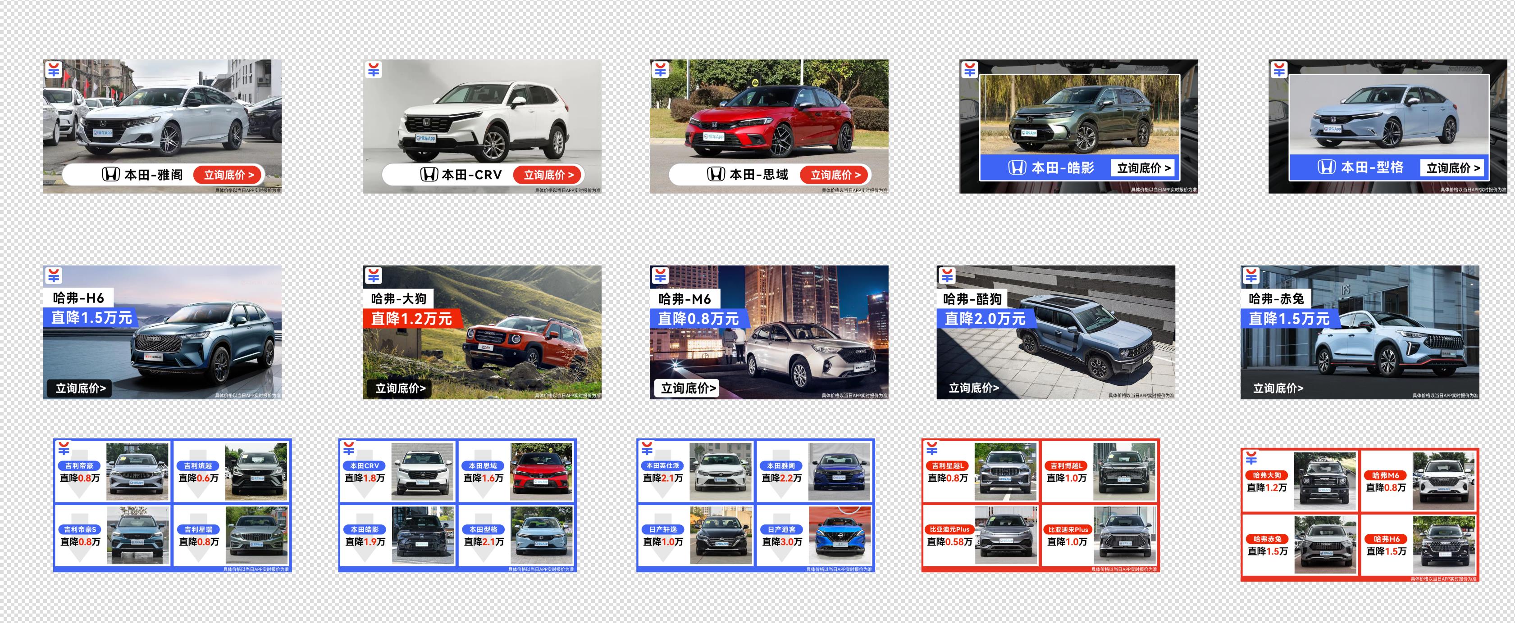1515x623 pixels.
Task: Click the Honda emblem beside 本田-CRV text
Action: (x=429, y=175)
